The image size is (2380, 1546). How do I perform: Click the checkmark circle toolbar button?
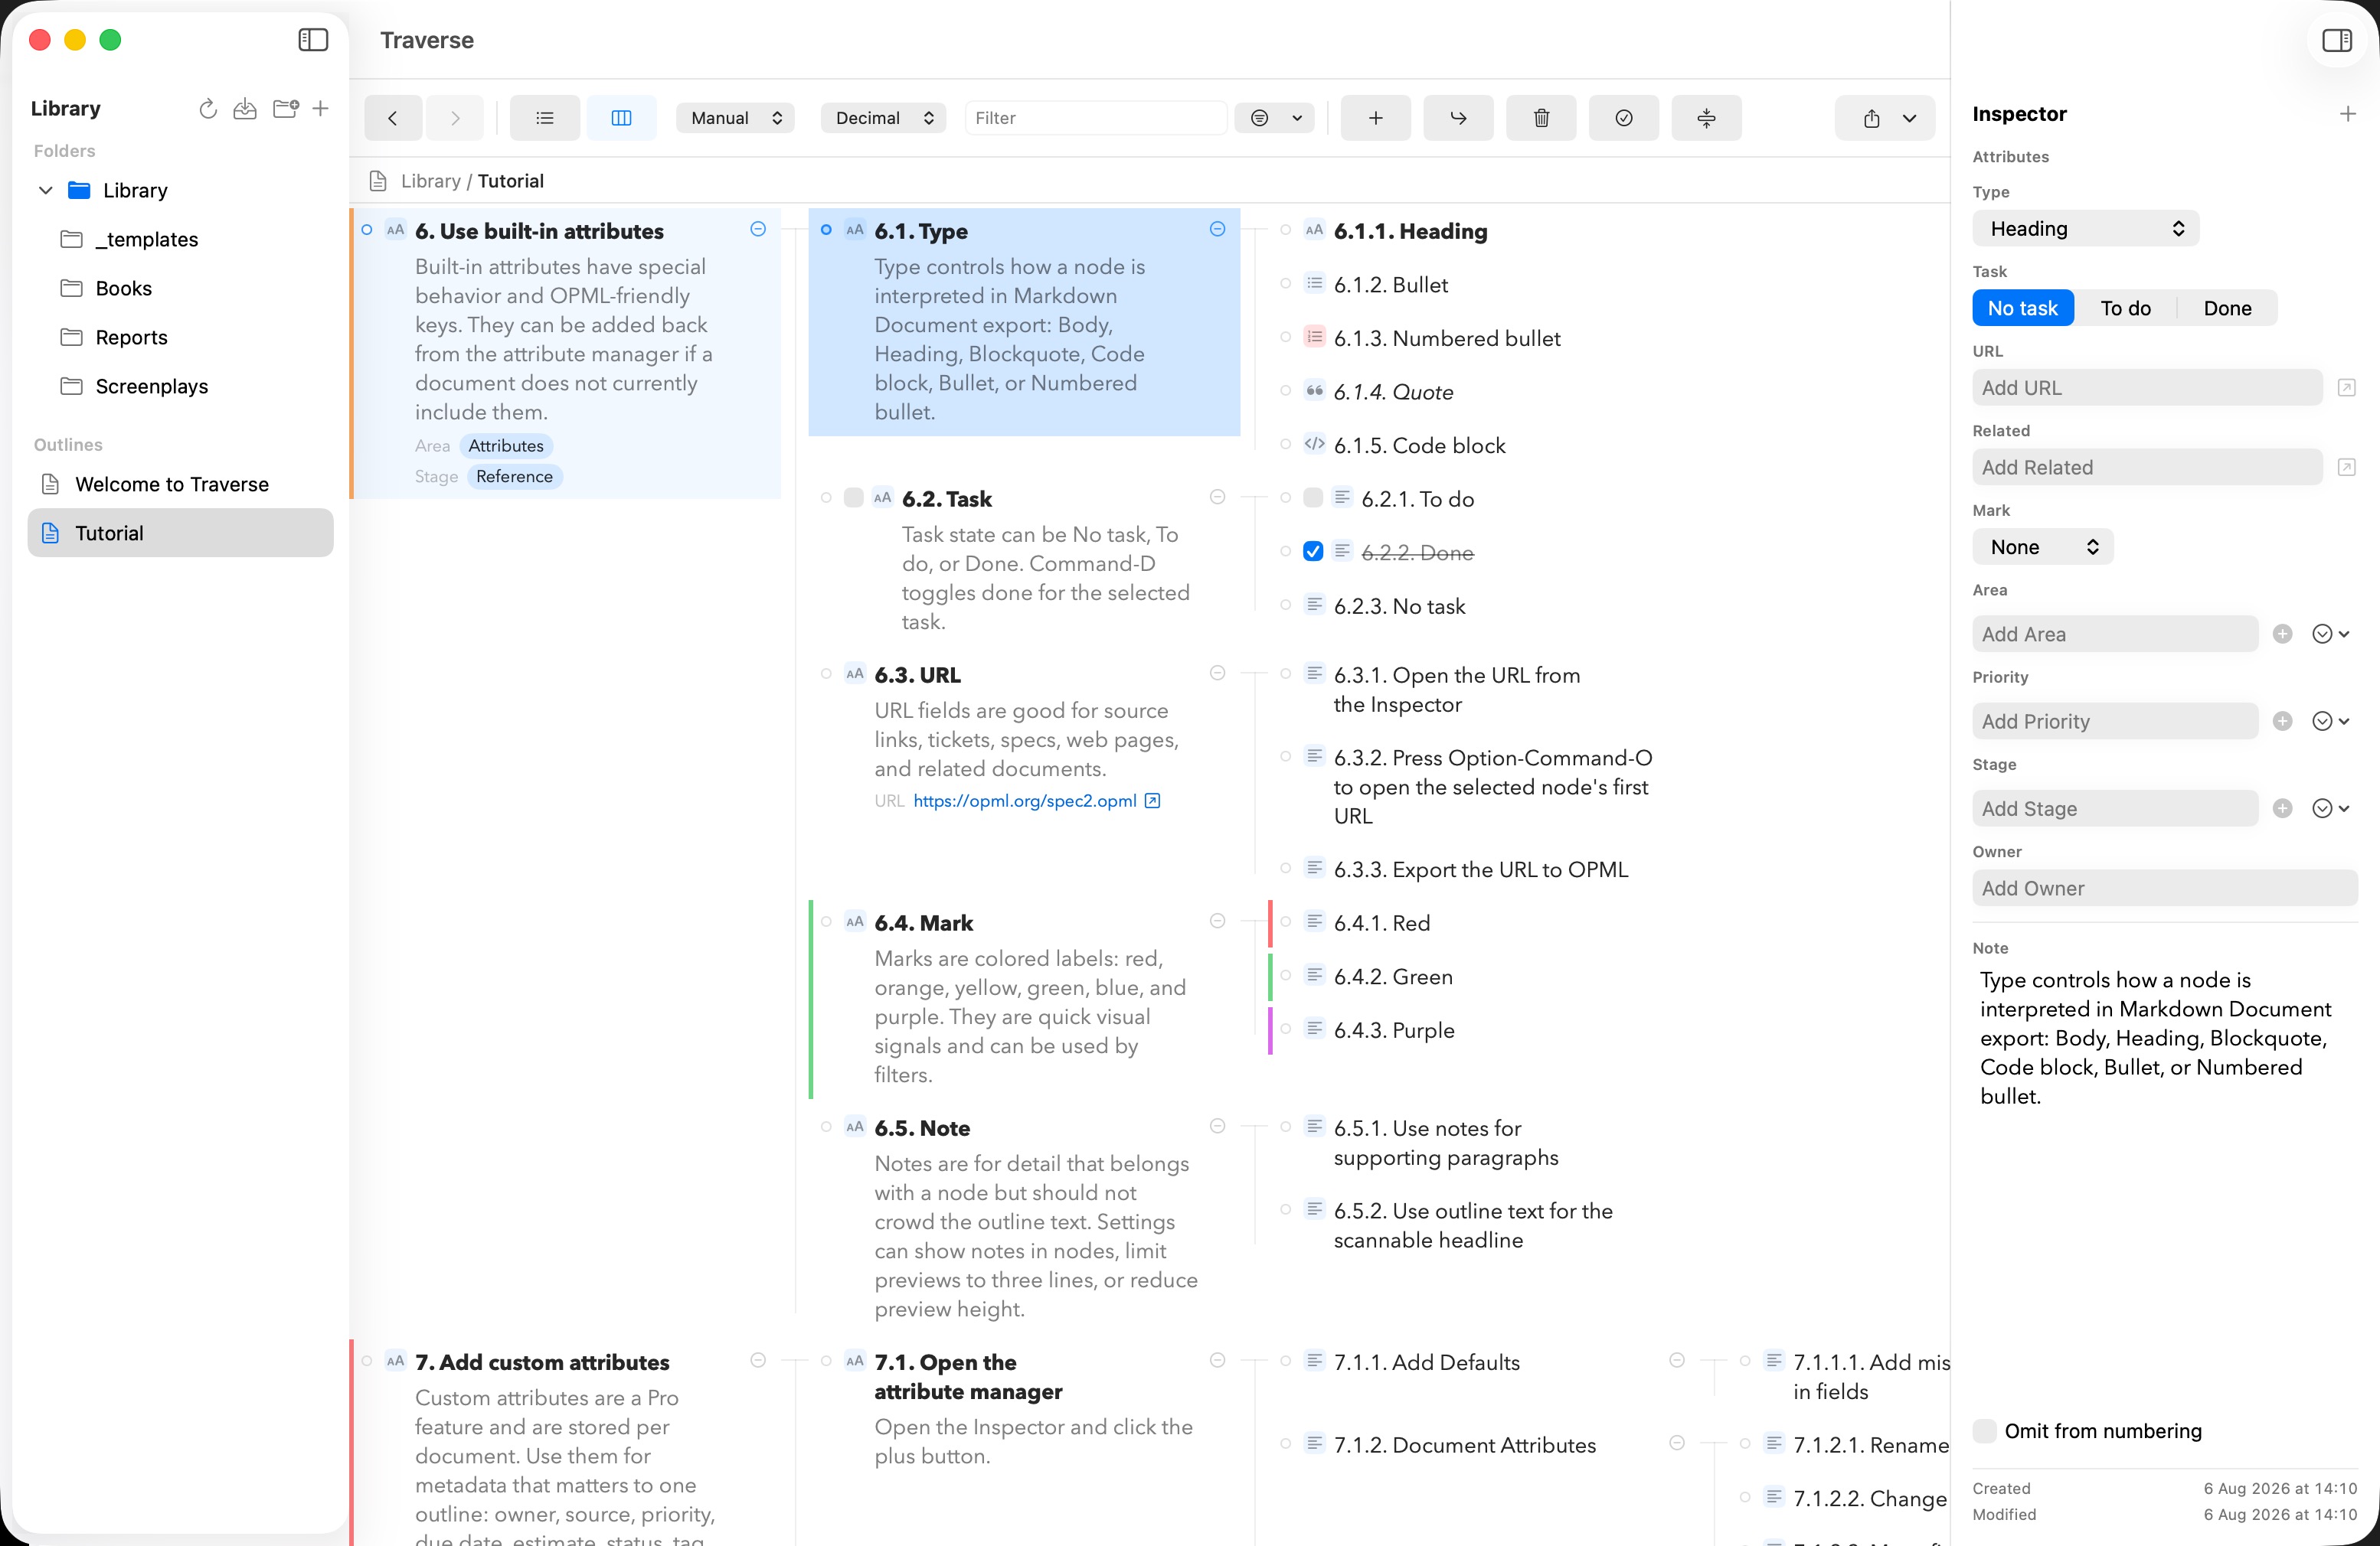1624,118
